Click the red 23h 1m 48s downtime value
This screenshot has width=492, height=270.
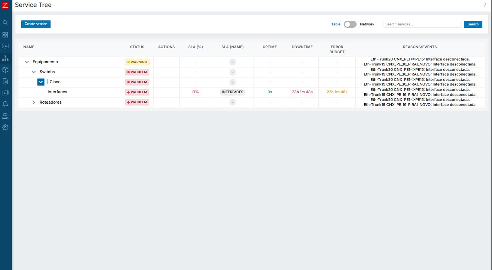pos(302,92)
